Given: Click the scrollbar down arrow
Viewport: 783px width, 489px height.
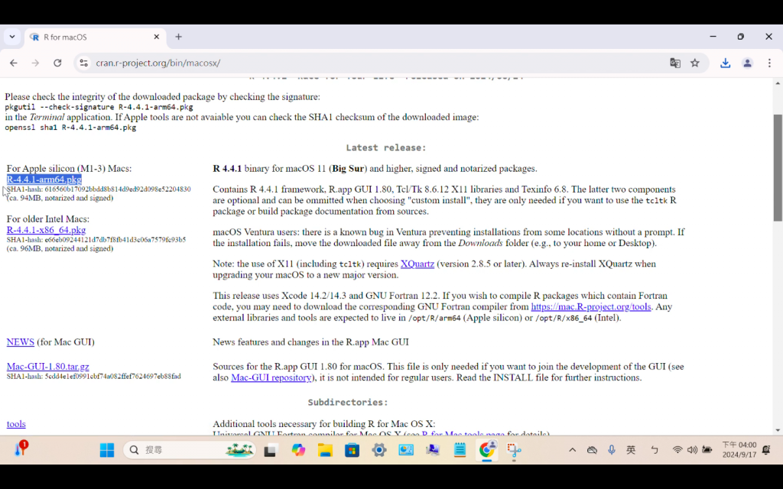Looking at the screenshot, I should [x=778, y=430].
